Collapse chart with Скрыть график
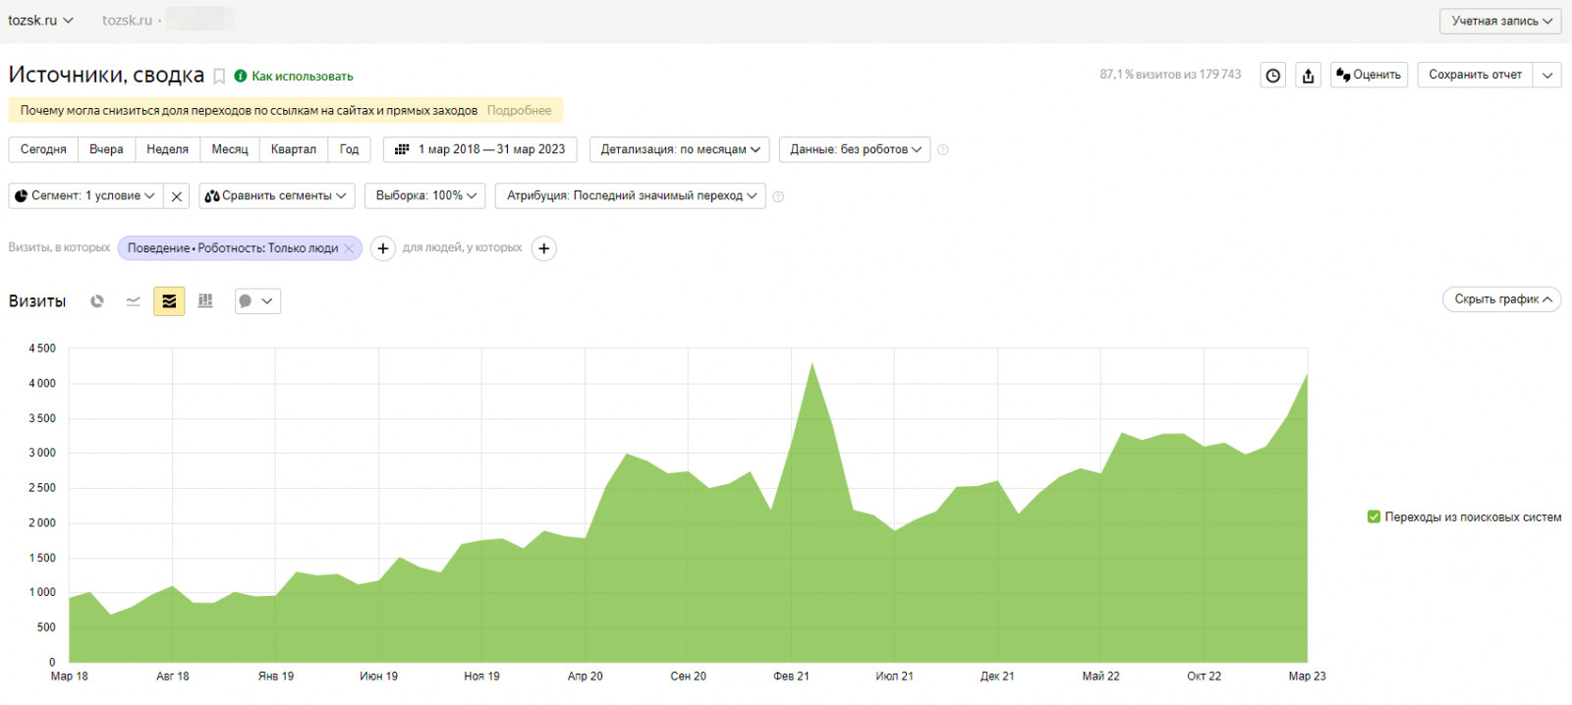 tap(1501, 299)
